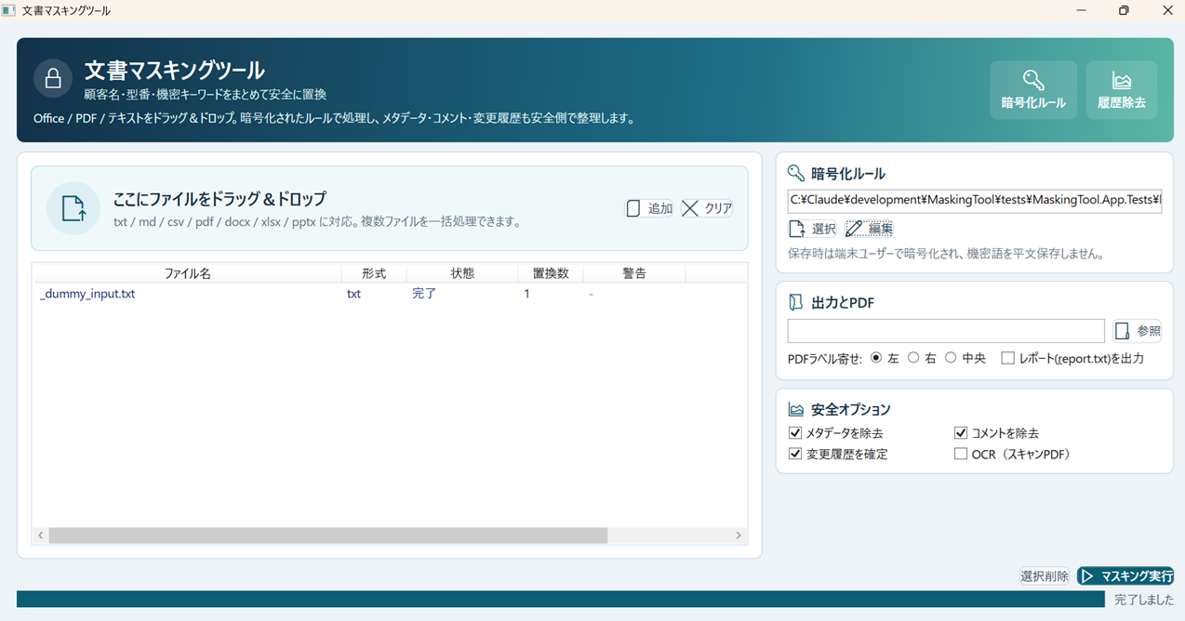Sort by the ファイル名 column header
The width and height of the screenshot is (1185, 621).
[x=187, y=273]
